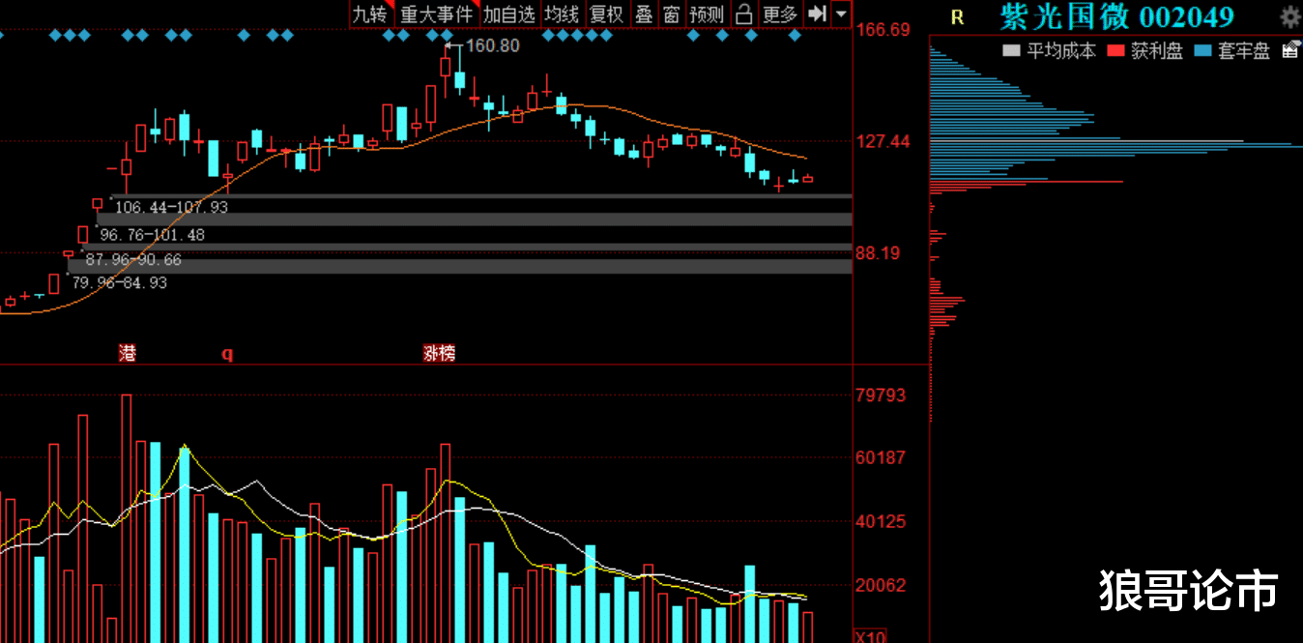Select gap label 79.96-84.93
1303x643 pixels.
[119, 282]
